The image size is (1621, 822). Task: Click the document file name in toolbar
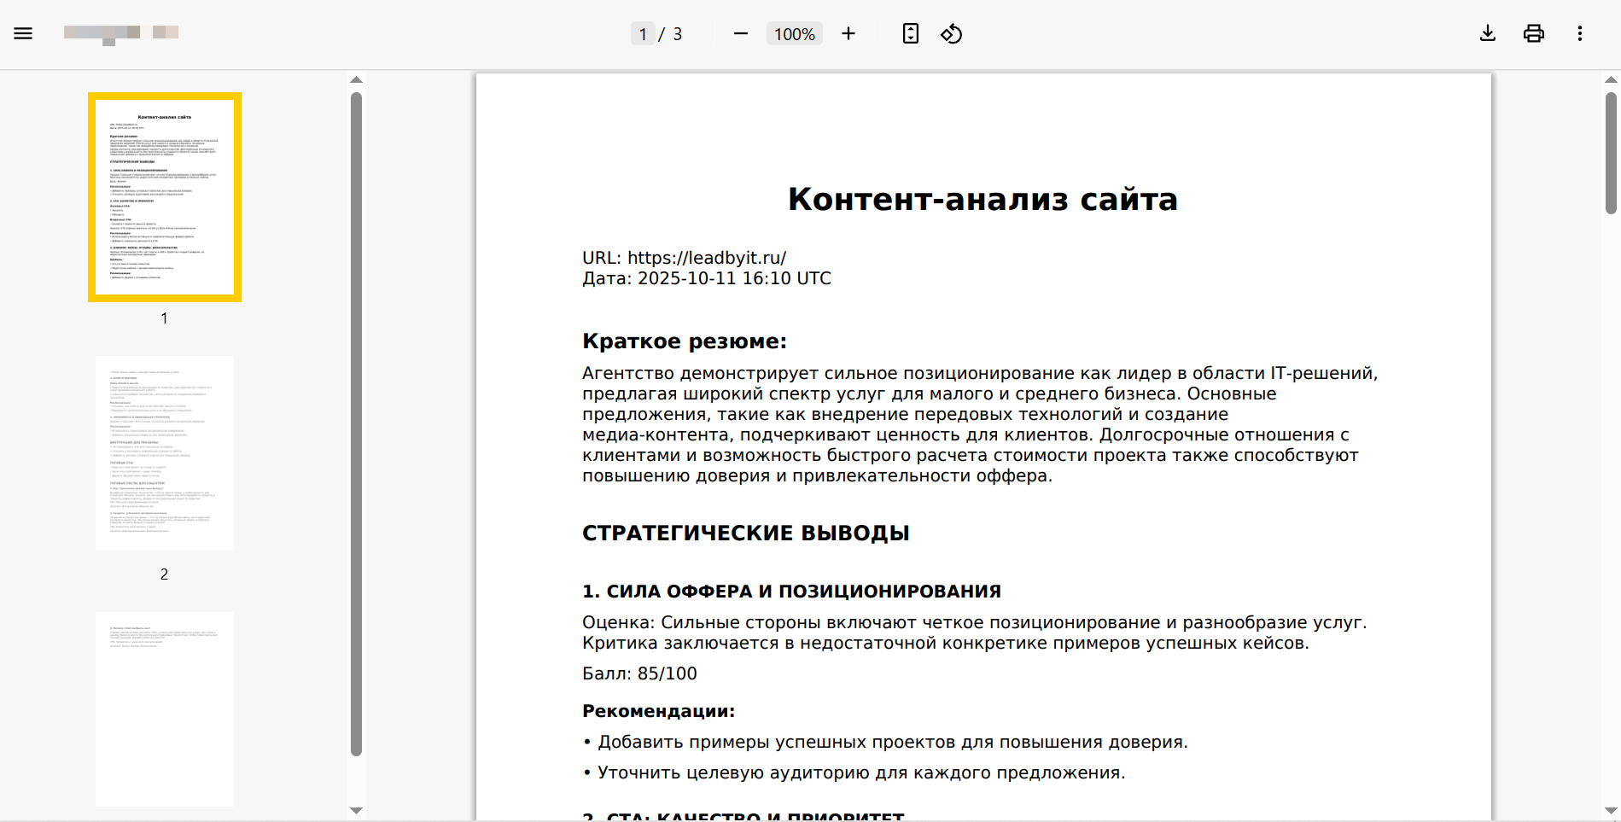pos(121,33)
